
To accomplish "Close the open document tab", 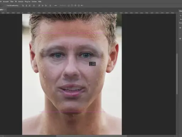I will pyautogui.click(x=5, y=10).
